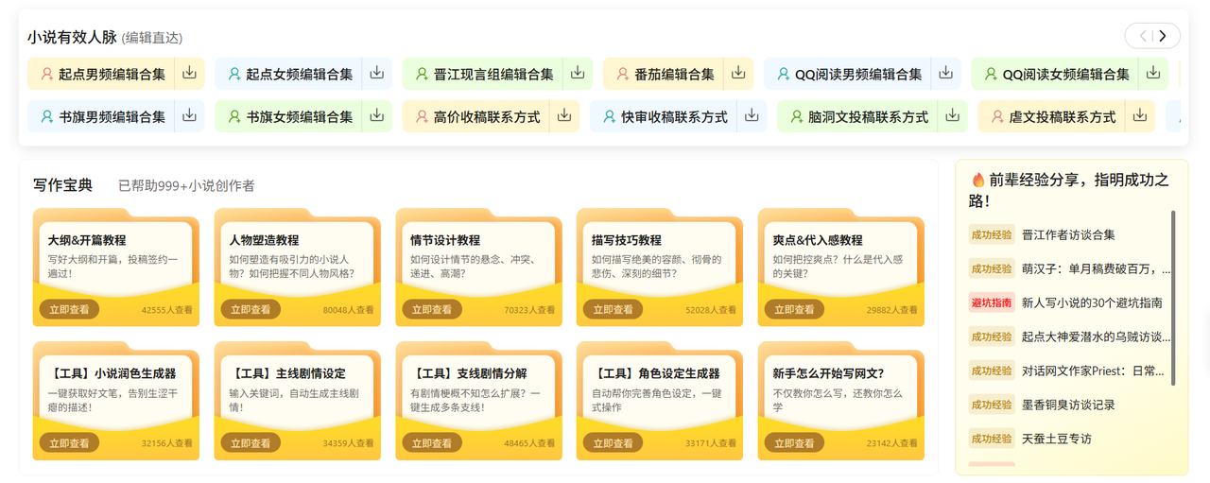Download QQ阅读男频编辑合集 via its download icon

[946, 73]
